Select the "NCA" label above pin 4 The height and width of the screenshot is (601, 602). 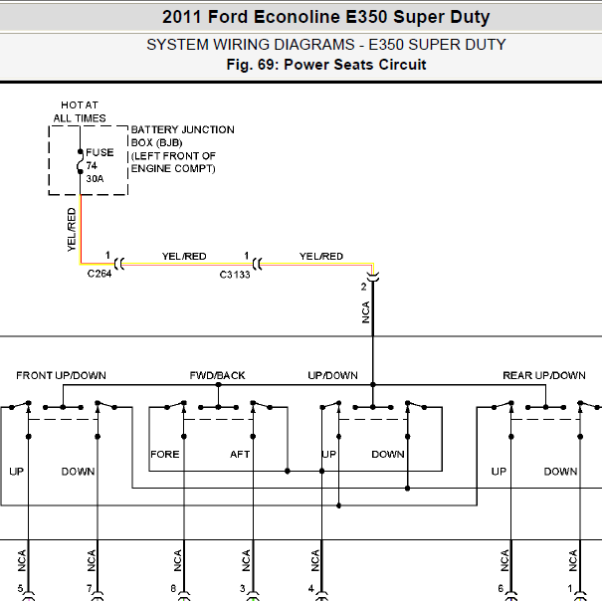[314, 560]
